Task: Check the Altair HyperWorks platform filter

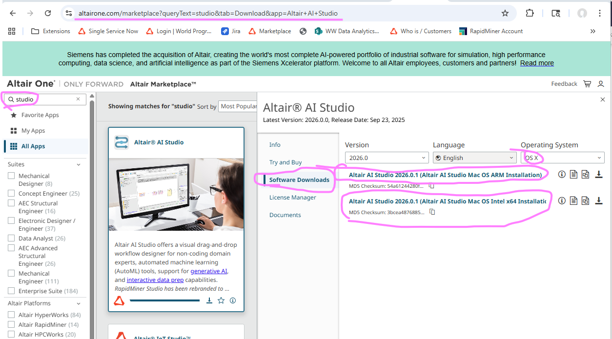Action: (11, 315)
